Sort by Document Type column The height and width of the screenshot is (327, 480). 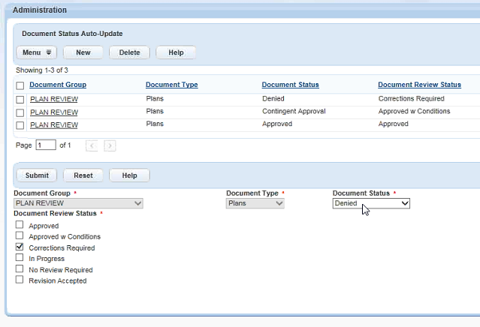coord(171,85)
